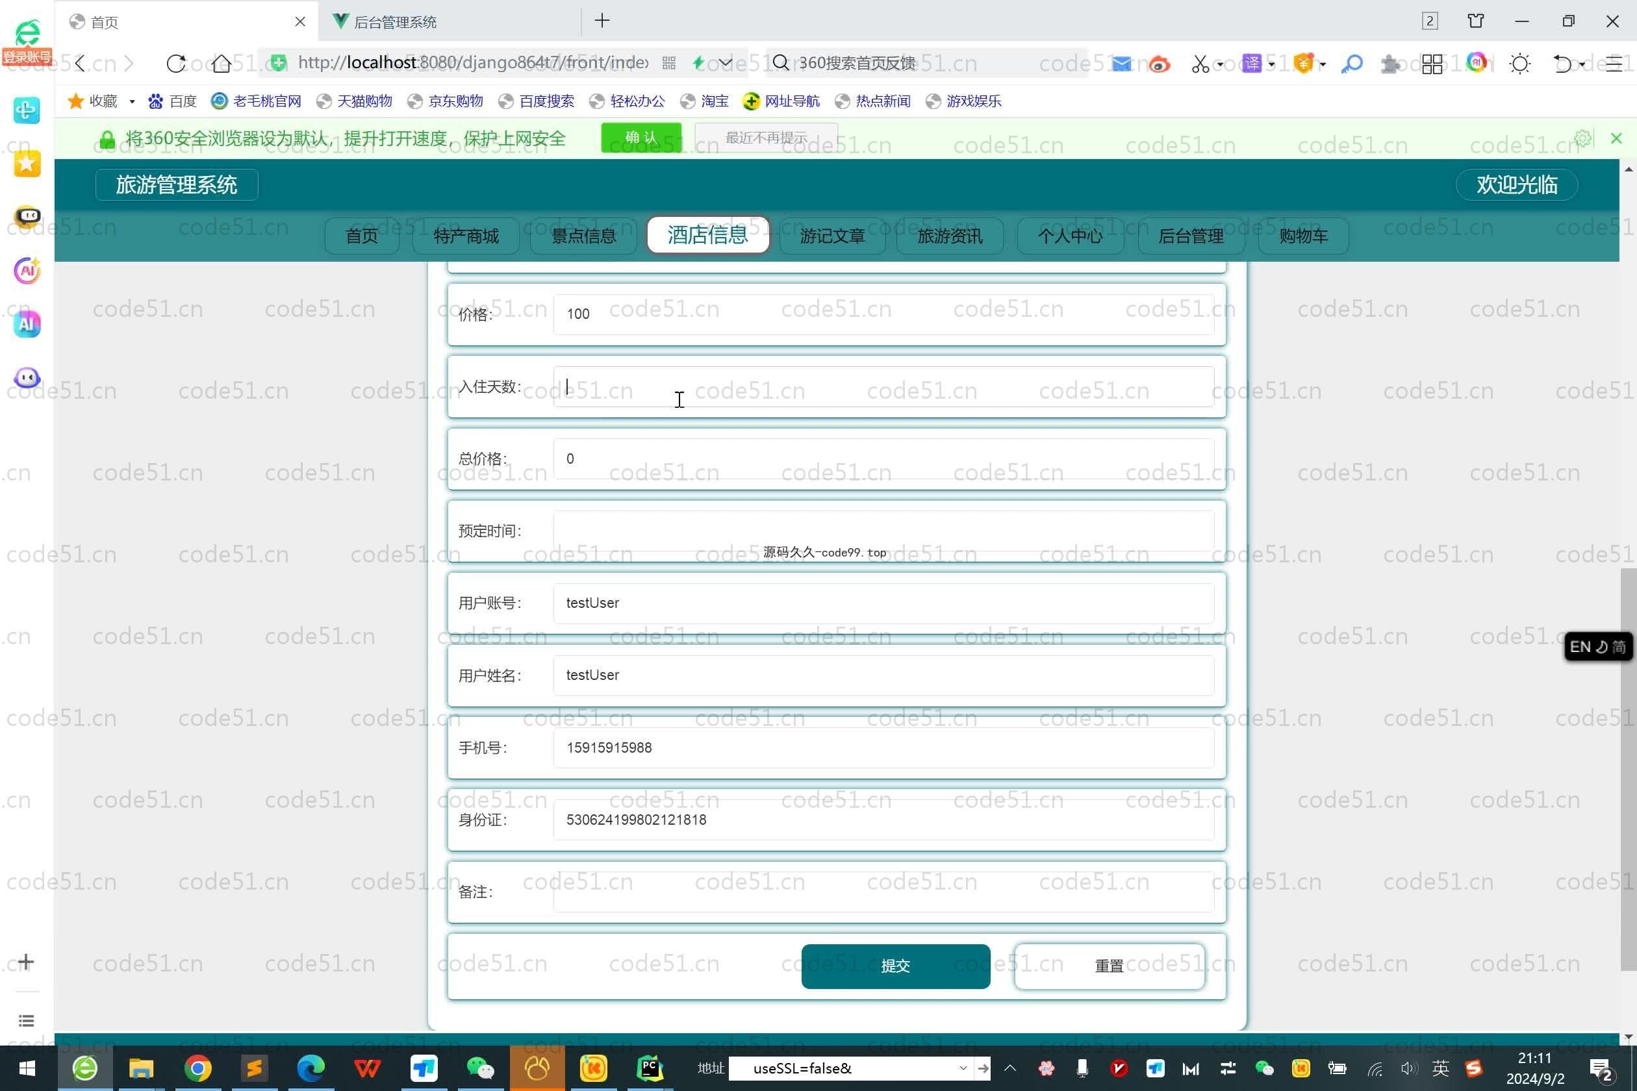Click the browser refresh icon
1637x1091 pixels.
176,64
